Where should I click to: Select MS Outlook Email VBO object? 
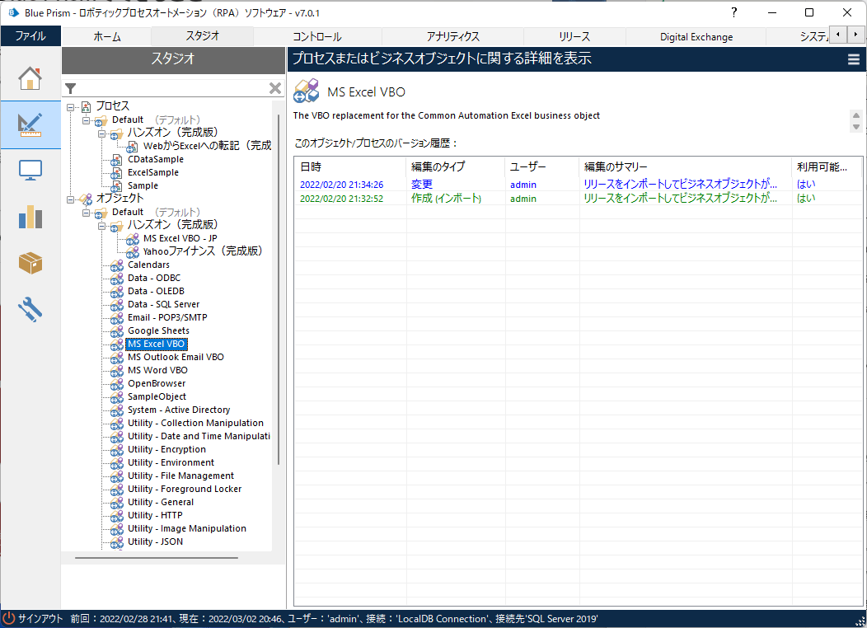[176, 357]
